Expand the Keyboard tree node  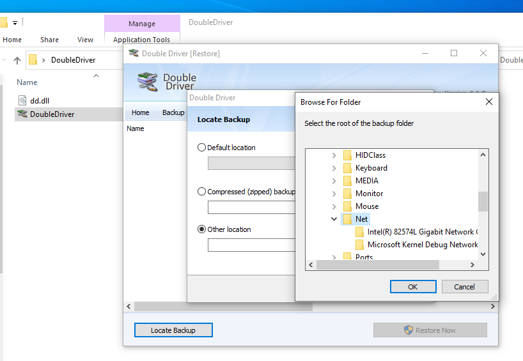click(x=334, y=168)
